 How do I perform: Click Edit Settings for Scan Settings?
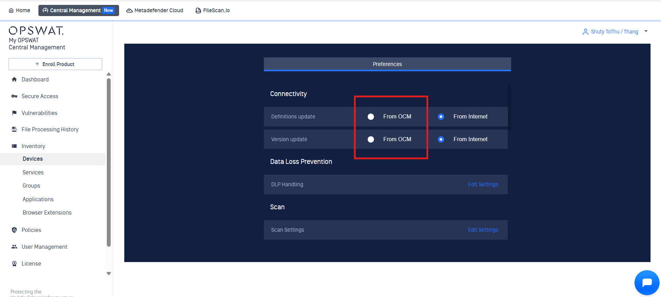[483, 230]
